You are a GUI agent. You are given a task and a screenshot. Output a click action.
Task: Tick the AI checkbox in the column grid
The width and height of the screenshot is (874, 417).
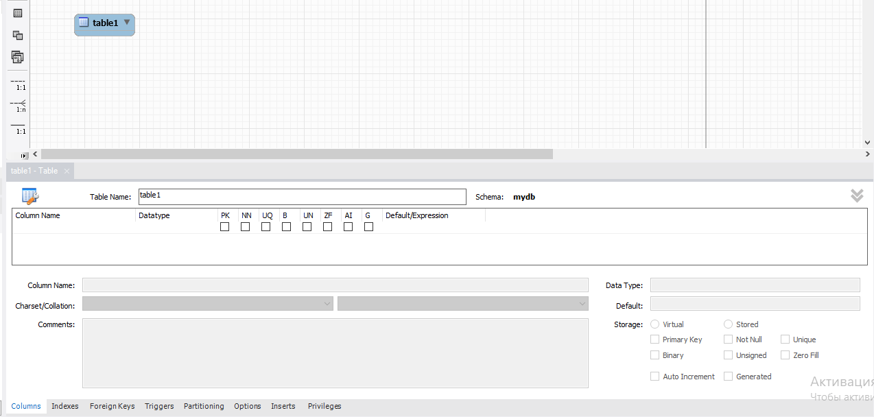click(x=348, y=227)
